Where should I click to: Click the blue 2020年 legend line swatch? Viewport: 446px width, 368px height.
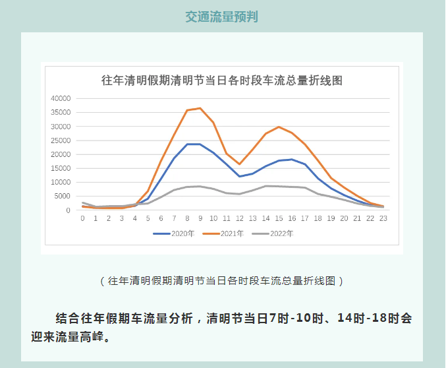[161, 233]
